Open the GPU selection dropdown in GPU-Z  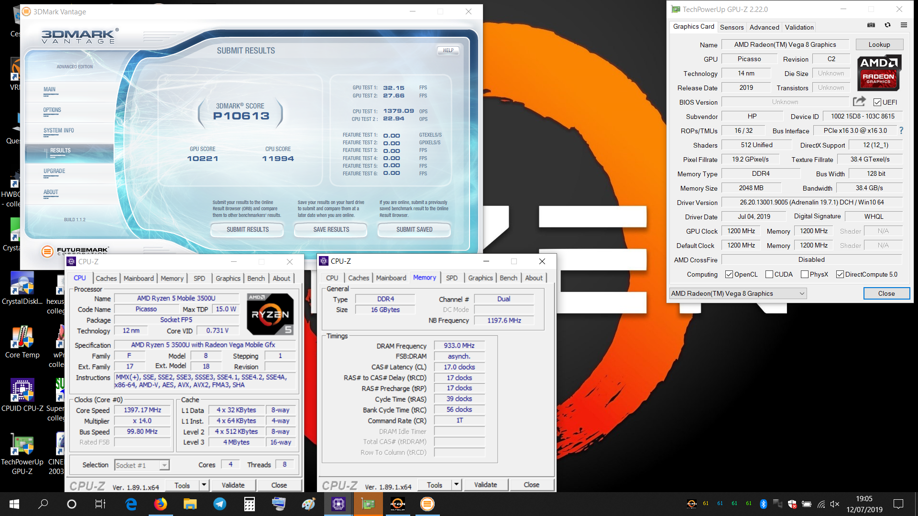[738, 293]
